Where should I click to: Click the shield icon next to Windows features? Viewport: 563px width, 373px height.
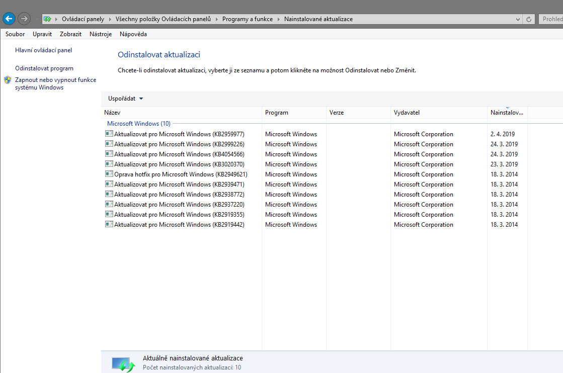click(x=8, y=80)
